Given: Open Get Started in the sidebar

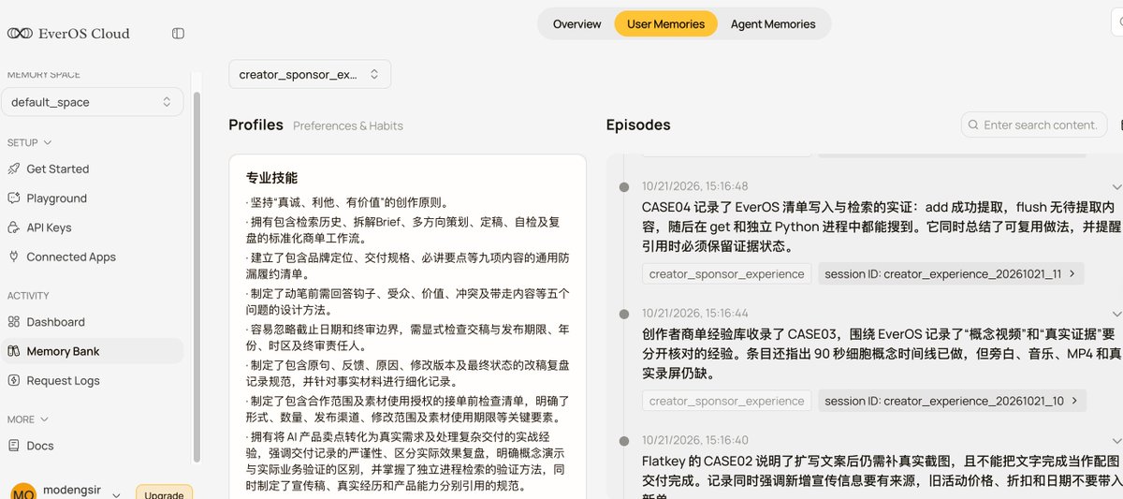Looking at the screenshot, I should point(92,169).
